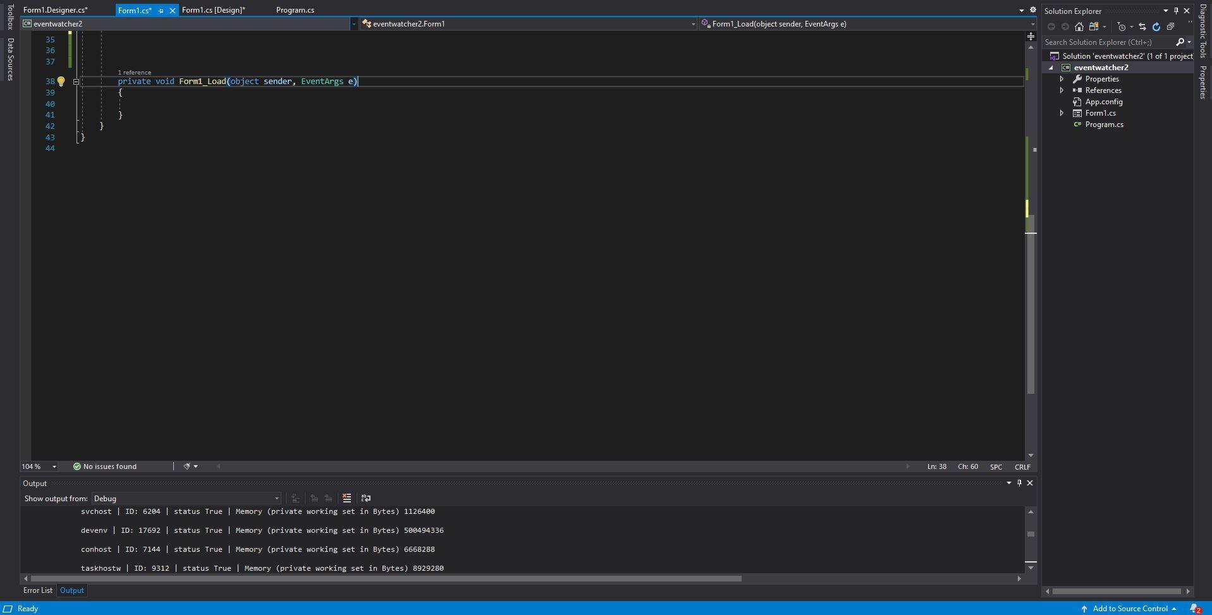The width and height of the screenshot is (1212, 615).
Task: Open the 'Show output from' Debug dropdown
Action: click(x=186, y=499)
